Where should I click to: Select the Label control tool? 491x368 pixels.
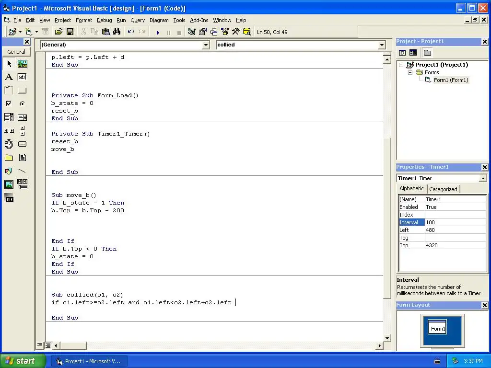pyautogui.click(x=9, y=77)
